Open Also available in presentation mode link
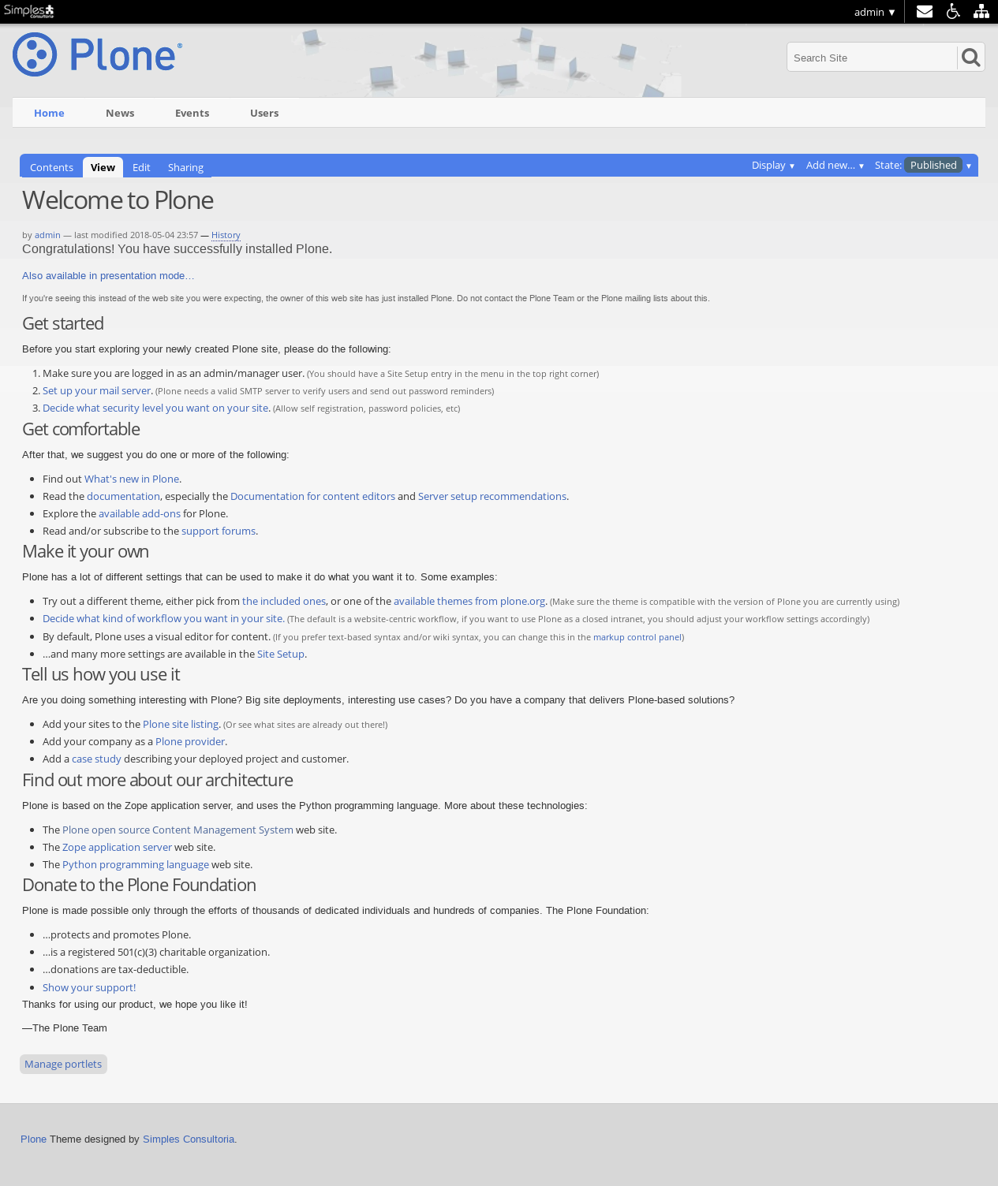This screenshot has height=1186, width=998. (x=108, y=275)
